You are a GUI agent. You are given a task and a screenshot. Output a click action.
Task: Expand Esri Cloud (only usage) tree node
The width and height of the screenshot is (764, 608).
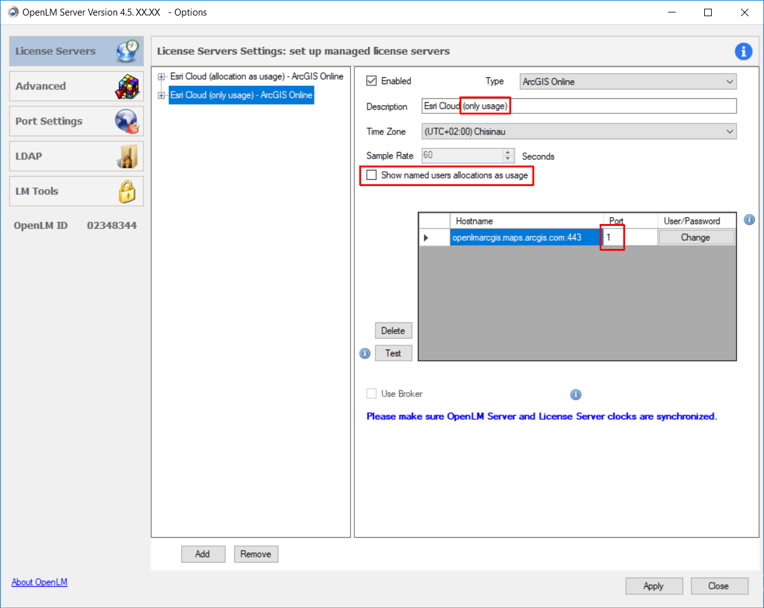click(x=161, y=95)
